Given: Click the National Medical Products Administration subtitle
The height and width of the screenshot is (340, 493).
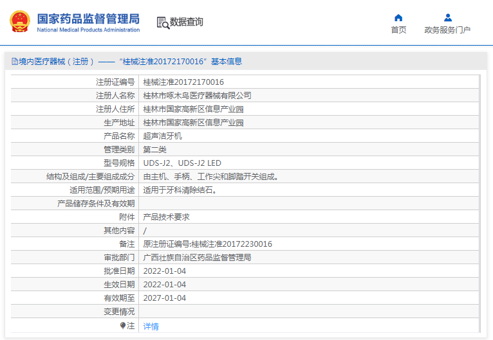Looking at the screenshot, I should click(88, 30).
